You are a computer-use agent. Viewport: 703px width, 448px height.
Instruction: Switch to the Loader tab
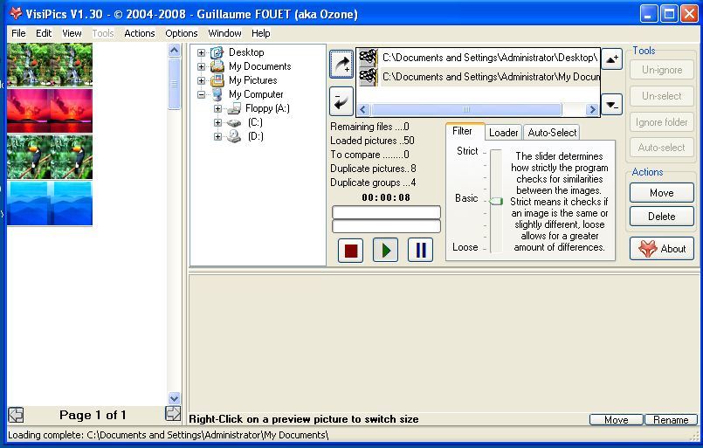(503, 133)
